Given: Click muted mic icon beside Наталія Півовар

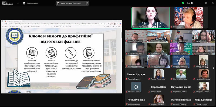Looking at the screenshot, I should [x=172, y=104].
